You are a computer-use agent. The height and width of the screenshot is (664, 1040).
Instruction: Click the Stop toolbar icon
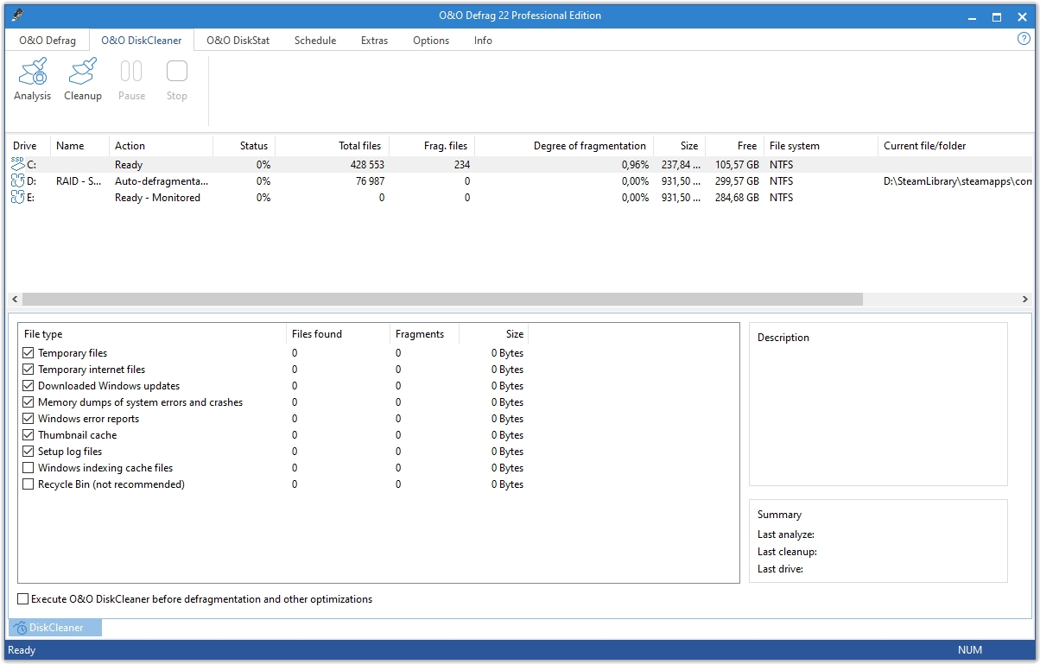pos(177,72)
